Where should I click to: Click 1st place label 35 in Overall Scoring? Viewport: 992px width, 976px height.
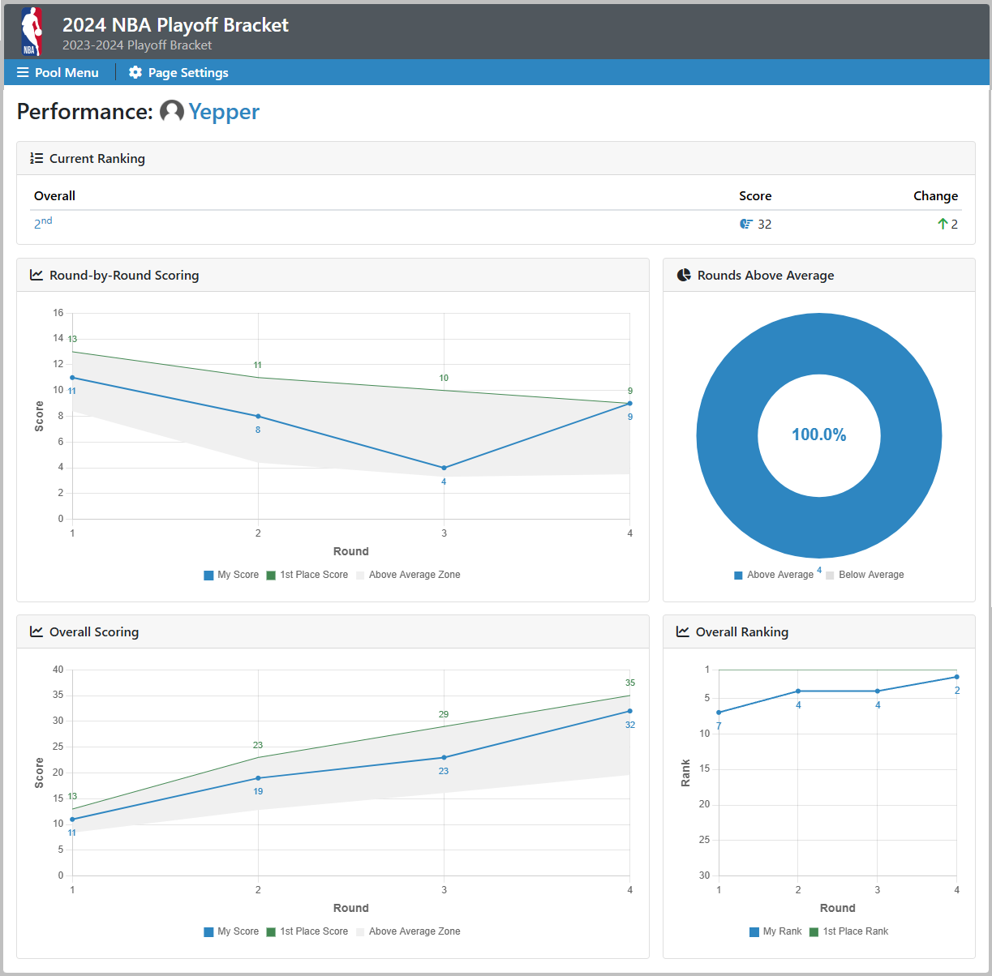tap(630, 683)
